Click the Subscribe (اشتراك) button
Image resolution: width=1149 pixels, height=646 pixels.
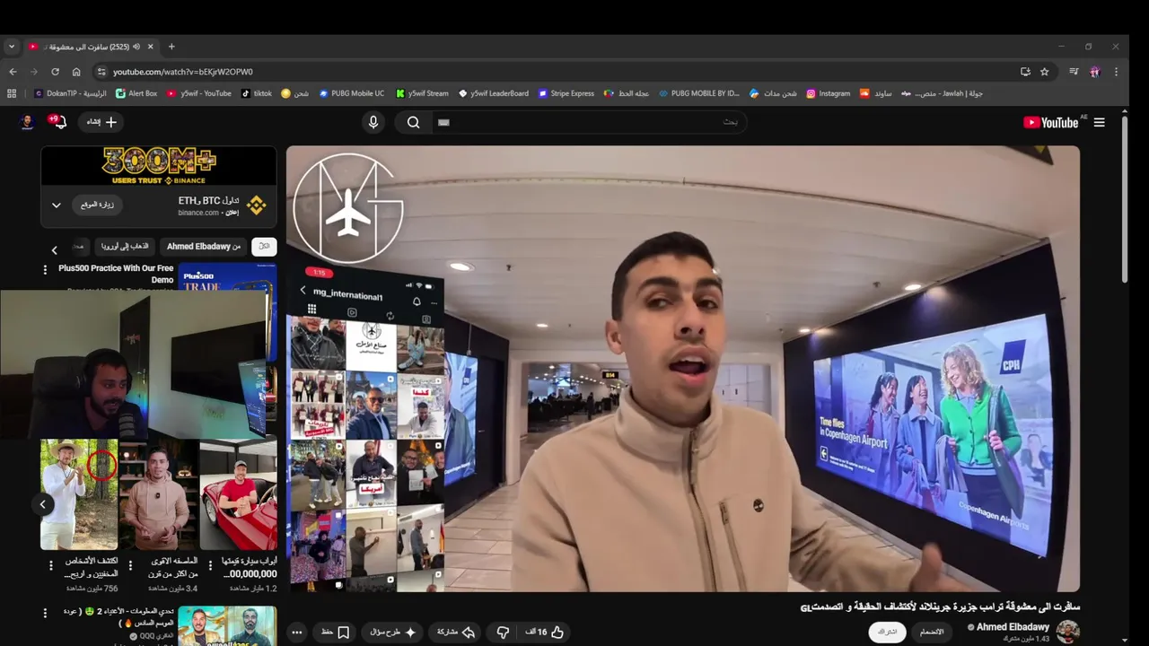[x=887, y=632]
